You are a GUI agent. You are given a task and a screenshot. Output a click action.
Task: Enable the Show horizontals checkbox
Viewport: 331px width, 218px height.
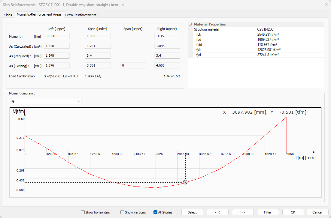[83, 212]
